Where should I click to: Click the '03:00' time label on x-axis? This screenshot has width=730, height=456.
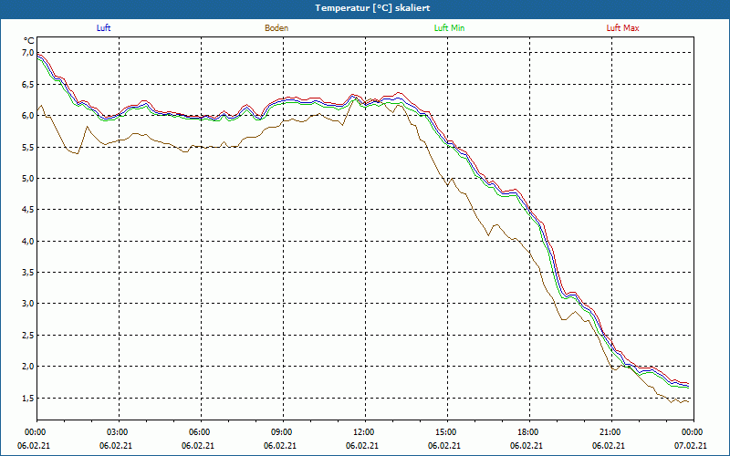tap(116, 432)
